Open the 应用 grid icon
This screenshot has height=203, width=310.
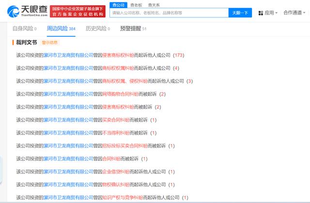tap(261, 13)
